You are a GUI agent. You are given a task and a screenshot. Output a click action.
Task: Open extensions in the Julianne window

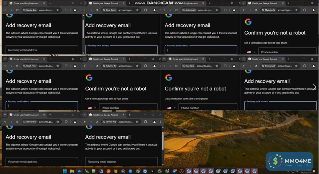146,66
